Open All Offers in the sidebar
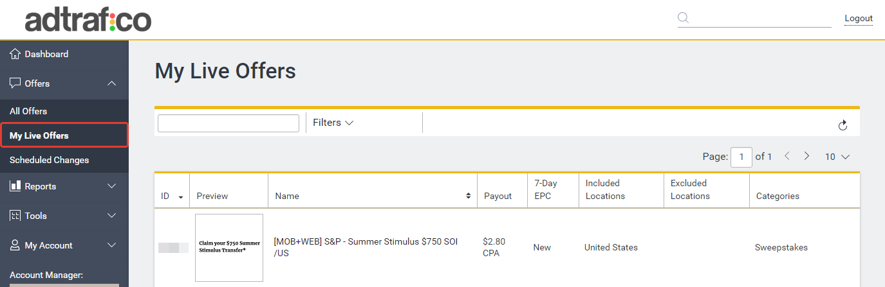885x287 pixels. (x=28, y=111)
